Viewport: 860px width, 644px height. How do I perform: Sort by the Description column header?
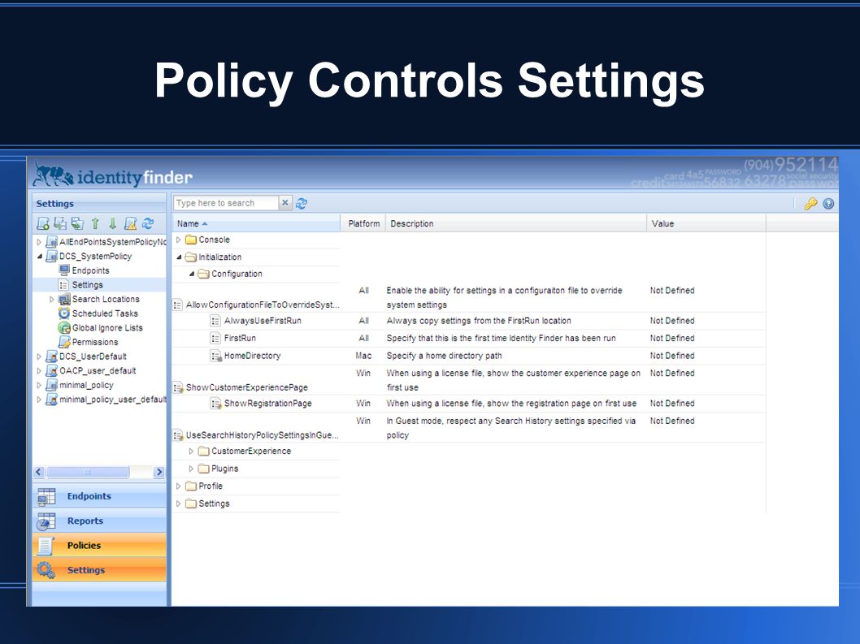pos(516,223)
